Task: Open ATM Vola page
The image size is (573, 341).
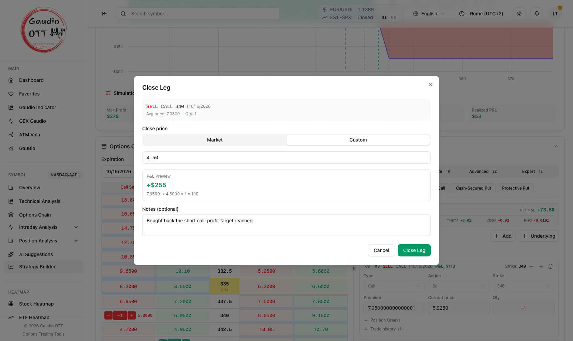Action: point(43,135)
